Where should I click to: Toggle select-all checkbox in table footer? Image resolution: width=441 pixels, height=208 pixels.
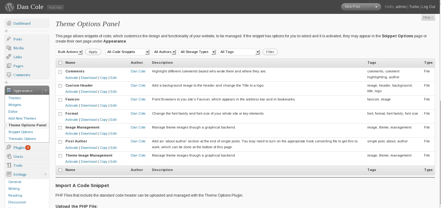60,170
